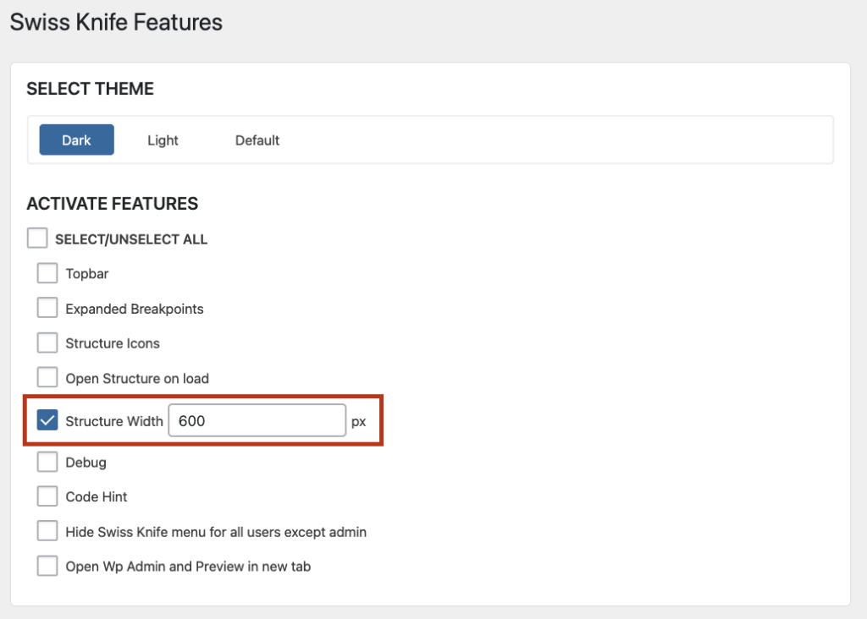Image resolution: width=867 pixels, height=619 pixels.
Task: Click the Expanded Breakpoints label
Action: (135, 309)
